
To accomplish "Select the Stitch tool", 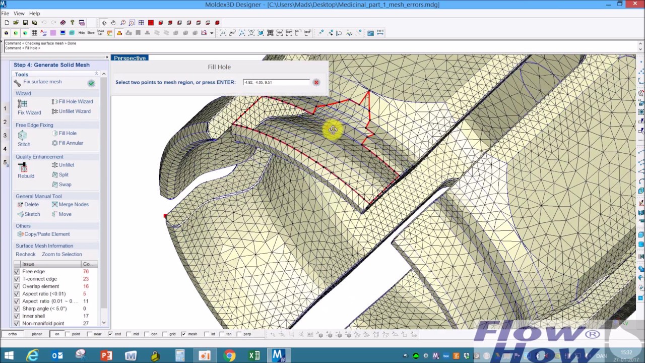I will [x=24, y=138].
